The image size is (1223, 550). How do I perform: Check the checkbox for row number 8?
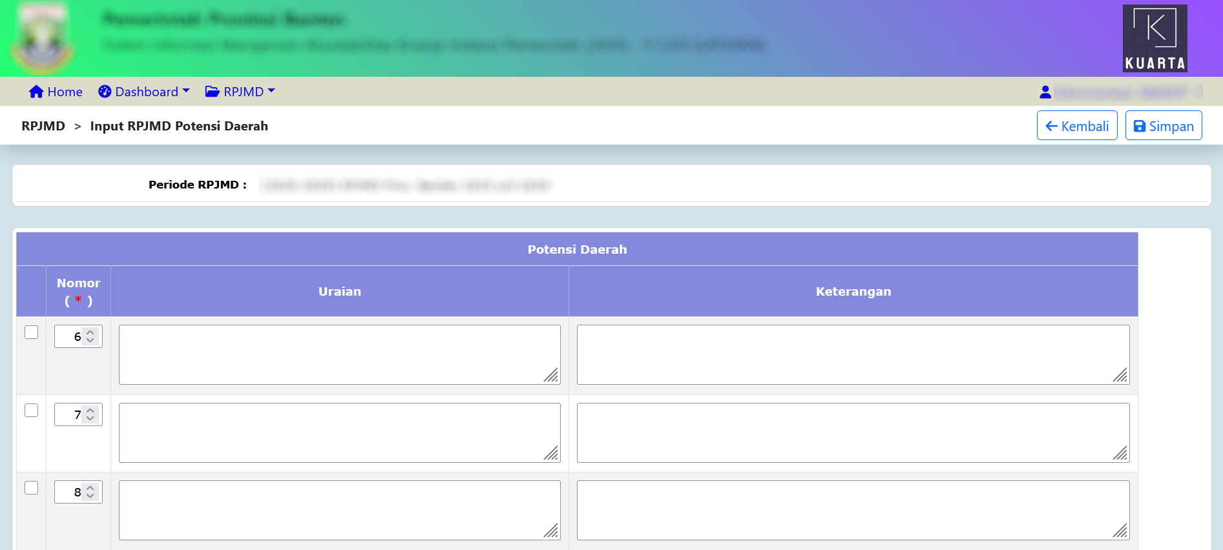pyautogui.click(x=31, y=487)
